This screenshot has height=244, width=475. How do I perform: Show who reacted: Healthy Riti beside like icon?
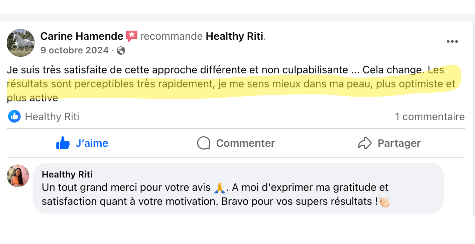pos(52,117)
